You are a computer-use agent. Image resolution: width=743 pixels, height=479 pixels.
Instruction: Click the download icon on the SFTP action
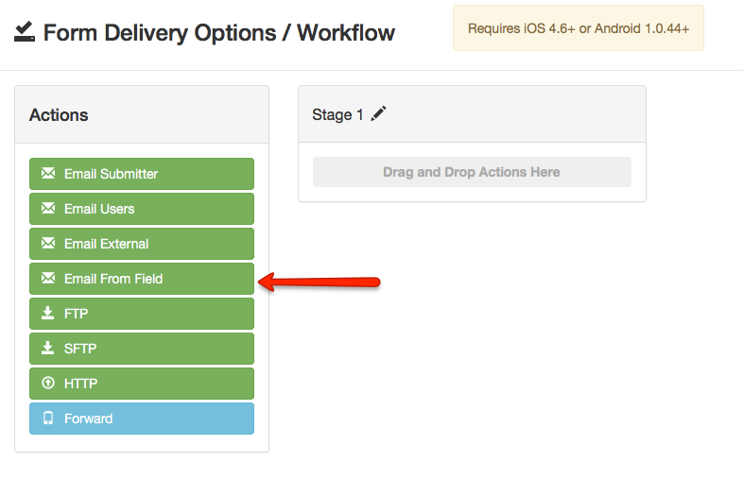(x=48, y=349)
